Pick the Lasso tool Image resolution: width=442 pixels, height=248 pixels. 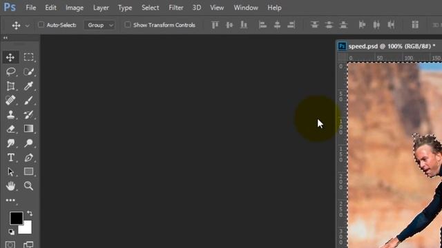[11, 72]
